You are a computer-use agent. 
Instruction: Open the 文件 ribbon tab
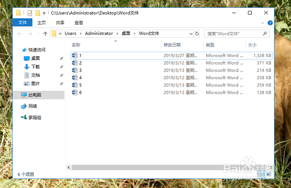pyautogui.click(x=22, y=22)
